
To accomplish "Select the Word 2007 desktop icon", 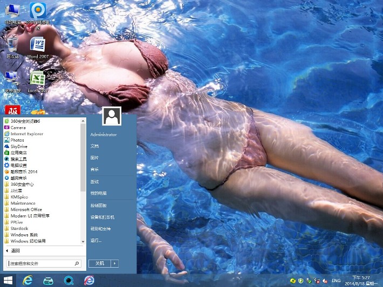I will click(37, 48).
